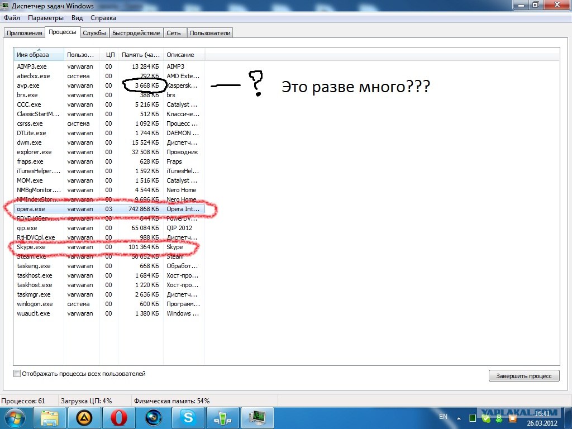Switch to the Быстродействие tab
Viewport: 572px width, 429px height.
pyautogui.click(x=136, y=33)
